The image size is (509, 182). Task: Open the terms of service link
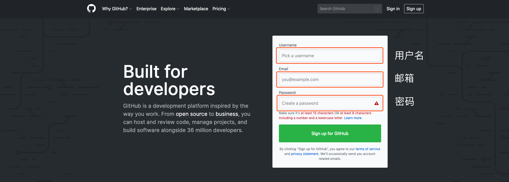coord(368,149)
